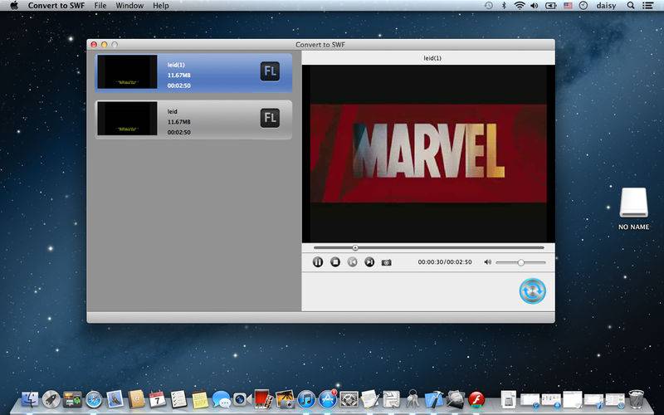Open Reminders in the Dock

coord(178,399)
